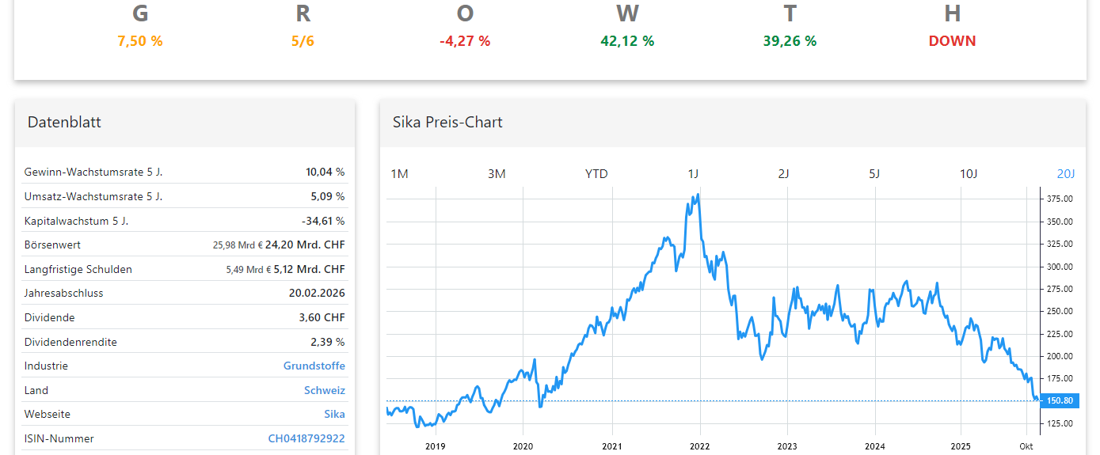The image size is (1100, 455).
Task: Select the 1M chart time range
Action: [x=400, y=174]
